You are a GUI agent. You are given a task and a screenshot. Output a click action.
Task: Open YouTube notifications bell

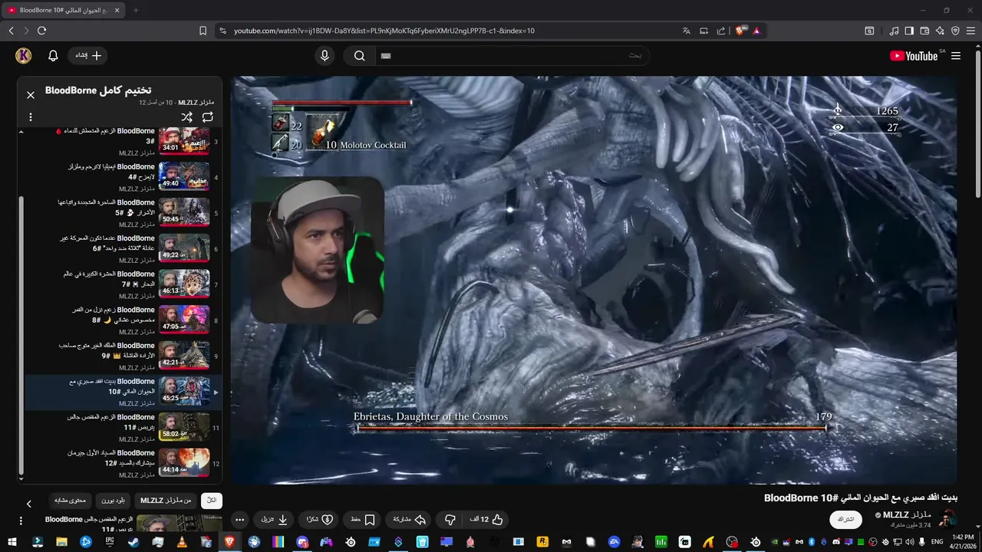(53, 56)
